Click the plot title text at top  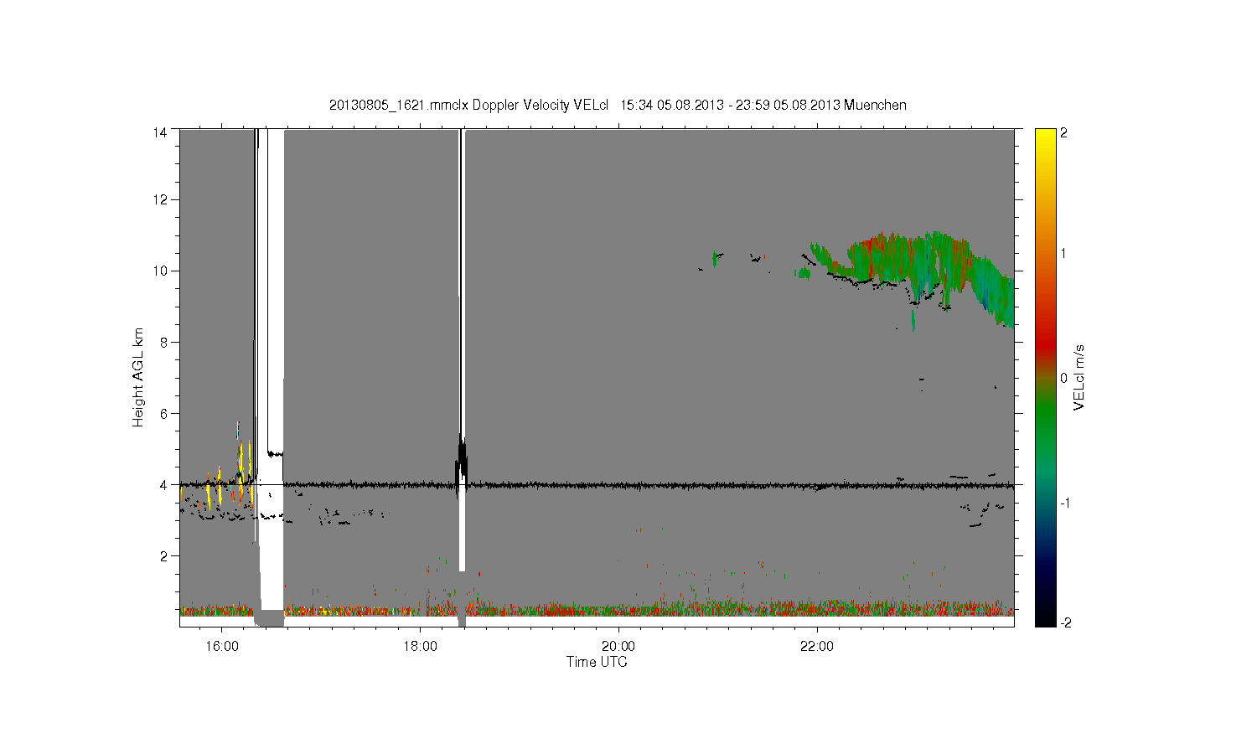618,105
